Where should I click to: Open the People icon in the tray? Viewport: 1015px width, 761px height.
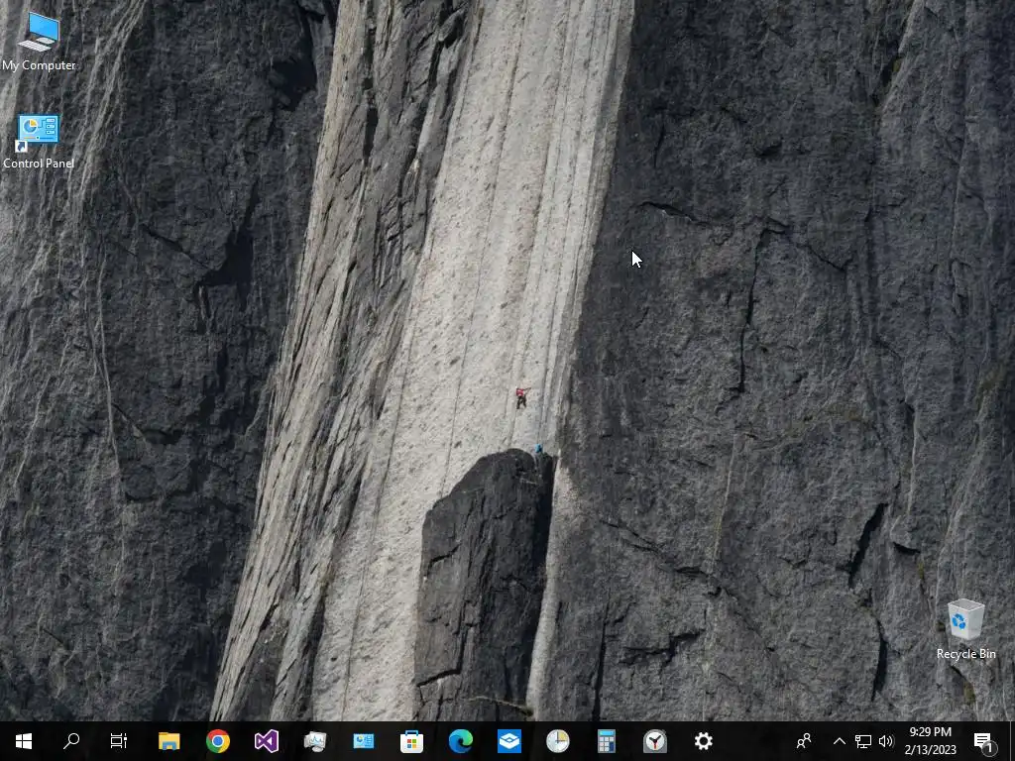tap(804, 741)
